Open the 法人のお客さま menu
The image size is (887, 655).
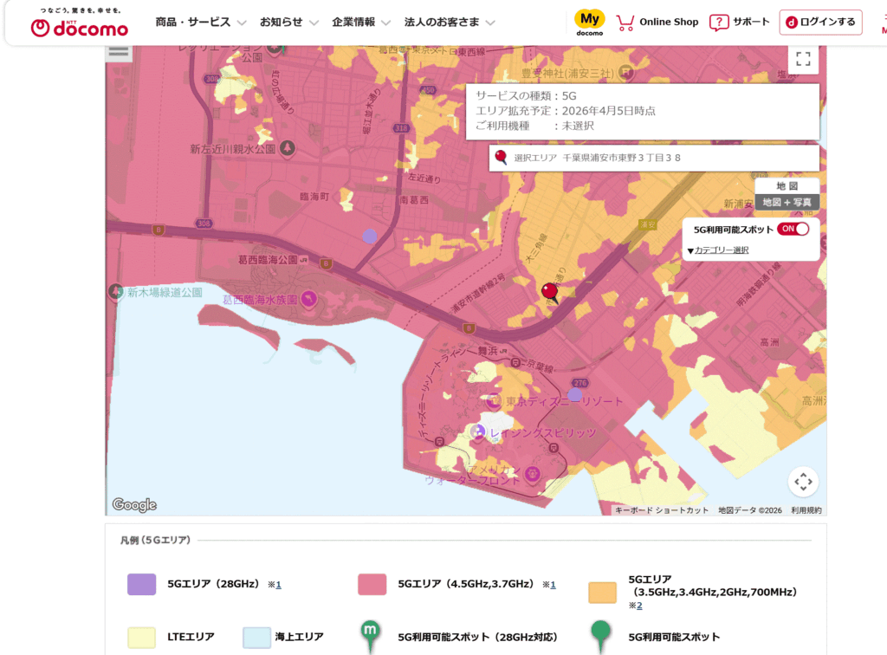tap(450, 23)
